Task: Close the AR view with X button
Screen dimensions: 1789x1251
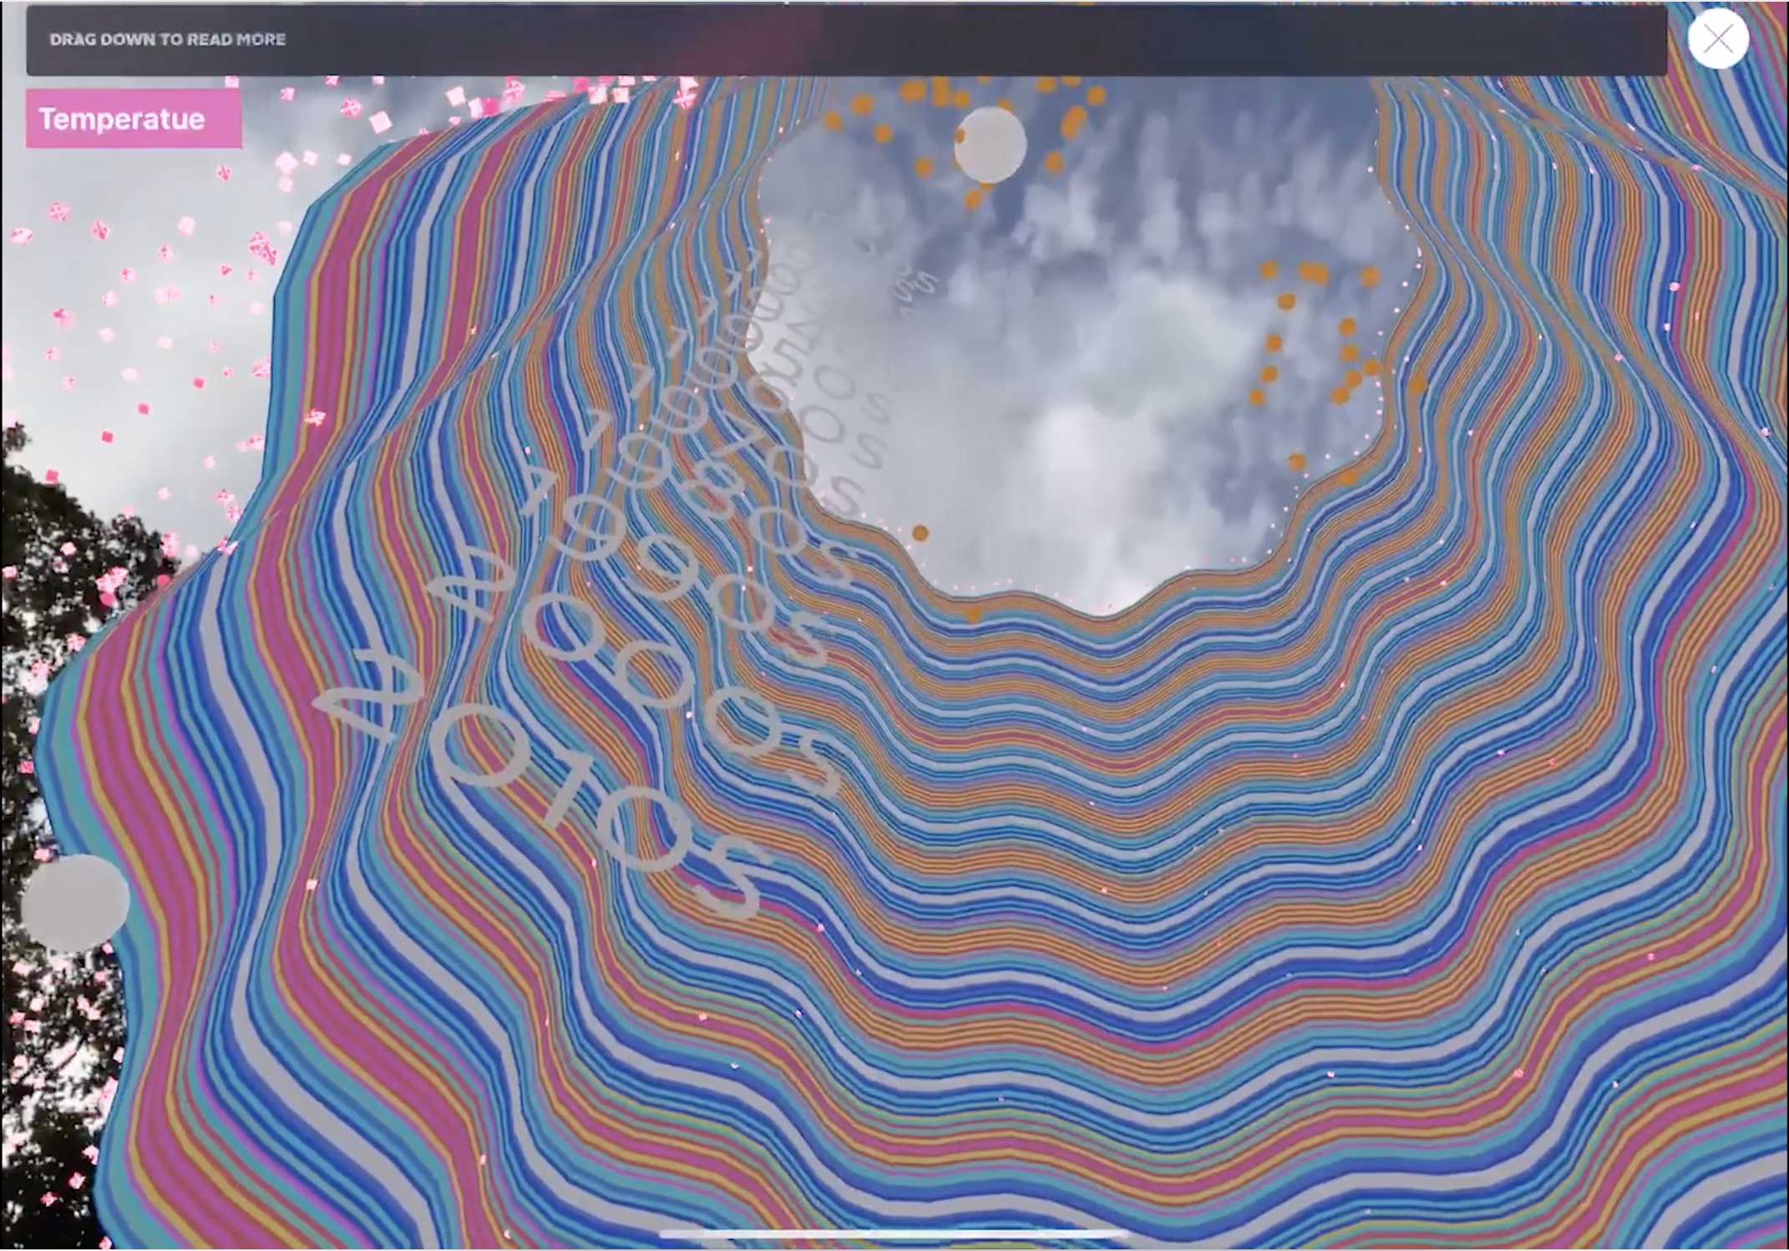Action: (1717, 38)
